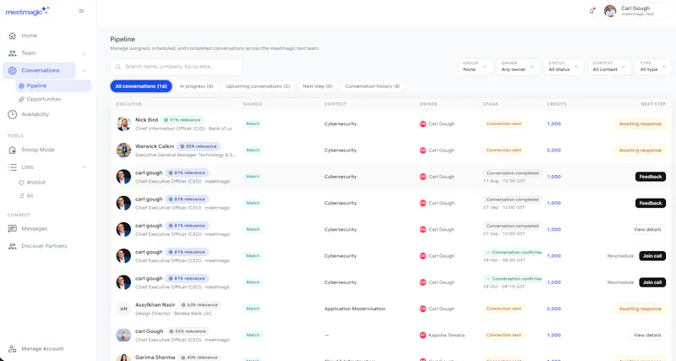Open the Group filter dropdown
Image resolution: width=676 pixels, height=361 pixels.
click(x=475, y=67)
